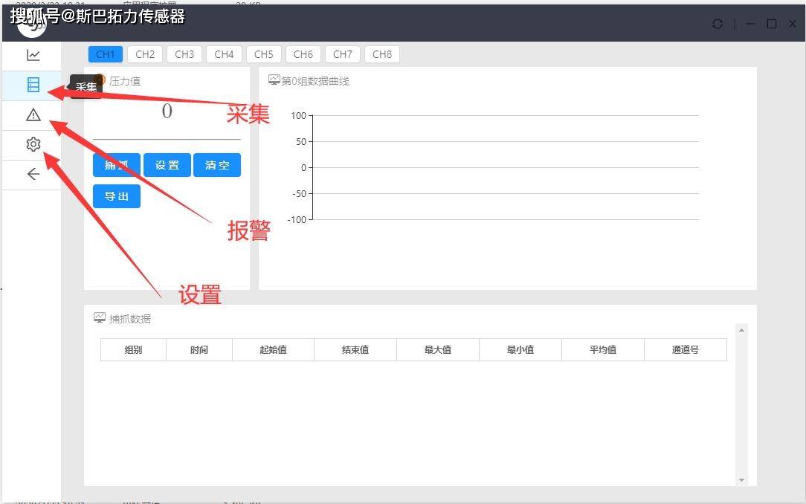This screenshot has height=504, width=806.
Task: Open the CH4 channel tab
Action: [224, 54]
